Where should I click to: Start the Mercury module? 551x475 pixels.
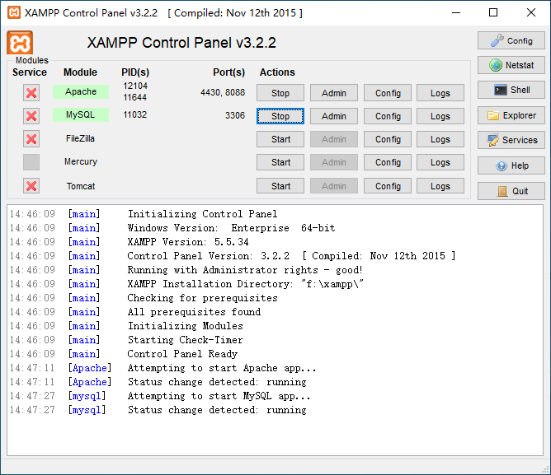click(280, 162)
